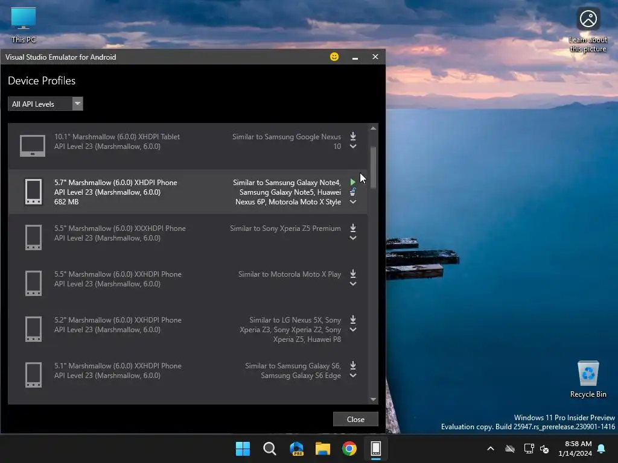Download the 5.2" Marshmallow XXHDPI Phone profile

[x=353, y=320]
